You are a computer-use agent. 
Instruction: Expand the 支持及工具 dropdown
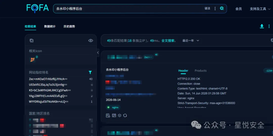click(260, 9)
